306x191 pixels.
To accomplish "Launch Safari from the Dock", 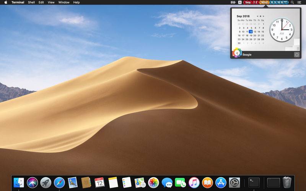I will (x=59, y=183).
